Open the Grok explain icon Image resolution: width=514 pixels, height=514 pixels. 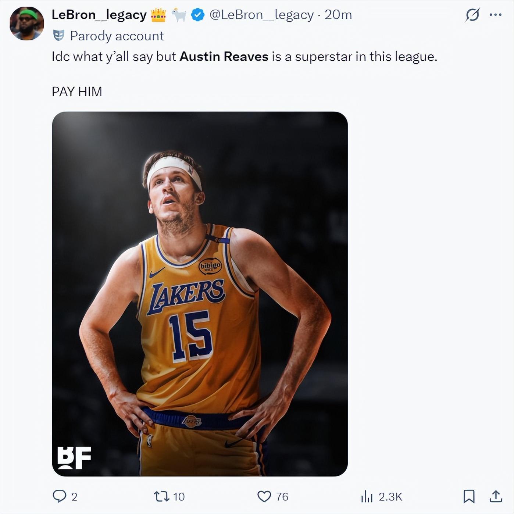click(472, 15)
